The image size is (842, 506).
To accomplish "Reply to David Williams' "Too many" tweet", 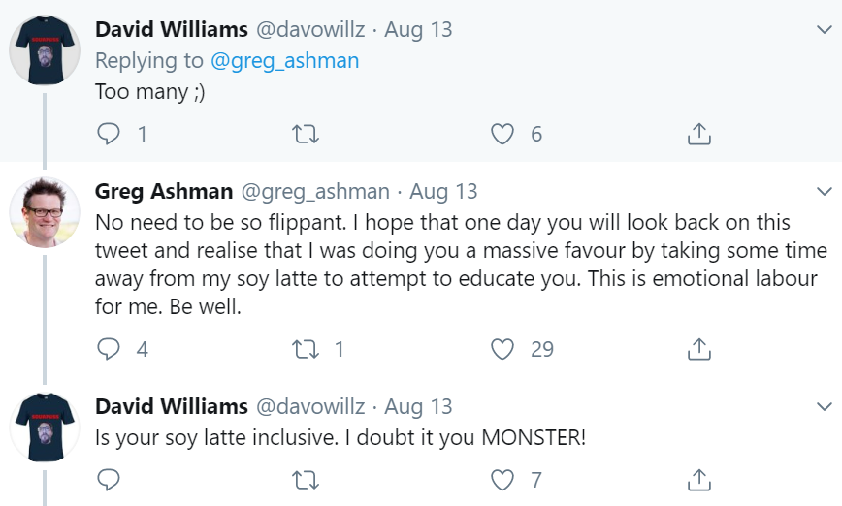I will [110, 134].
